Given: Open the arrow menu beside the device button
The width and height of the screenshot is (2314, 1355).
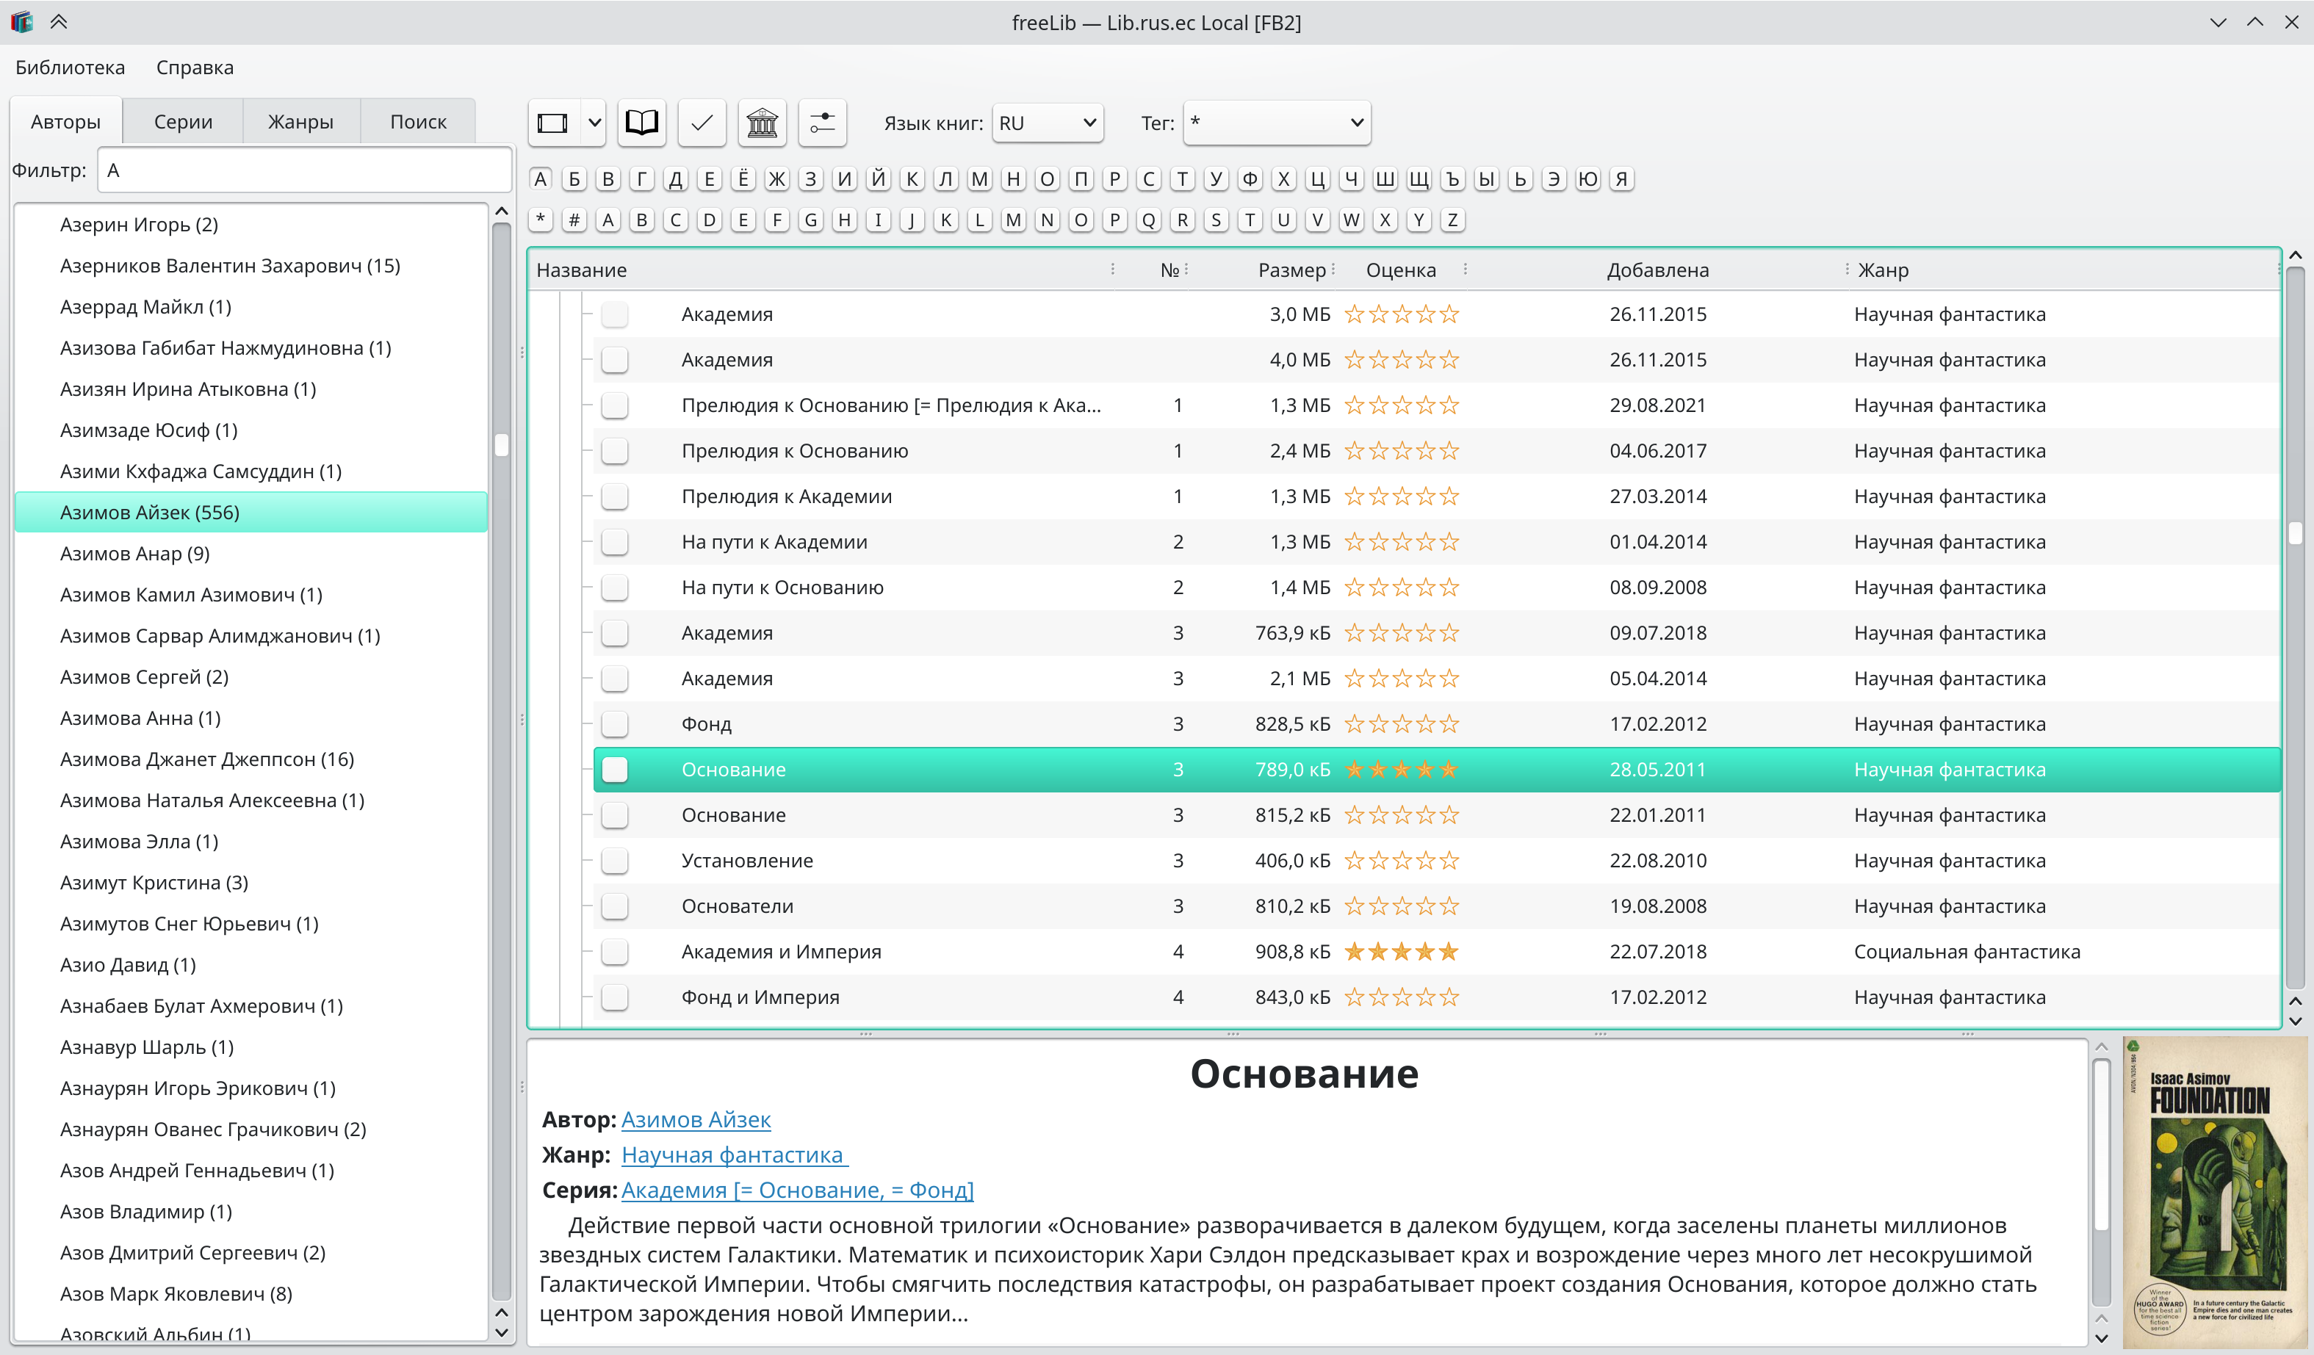Looking at the screenshot, I should pyautogui.click(x=594, y=123).
